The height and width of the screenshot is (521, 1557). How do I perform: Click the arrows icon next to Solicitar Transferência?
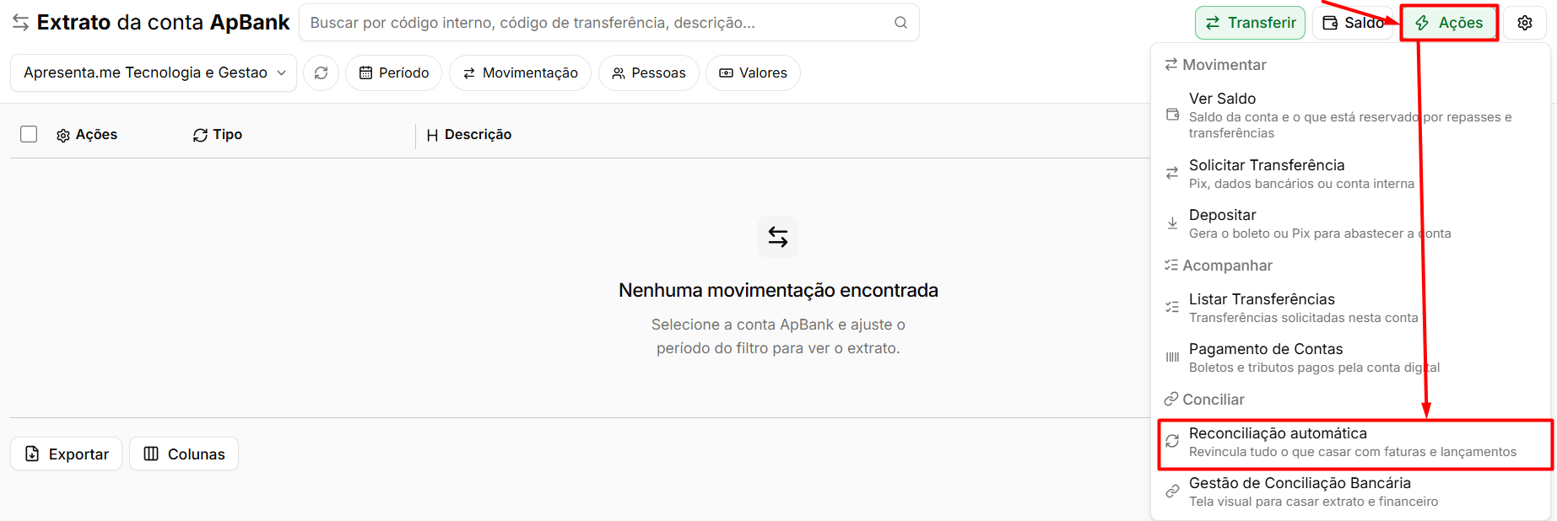(x=1172, y=173)
